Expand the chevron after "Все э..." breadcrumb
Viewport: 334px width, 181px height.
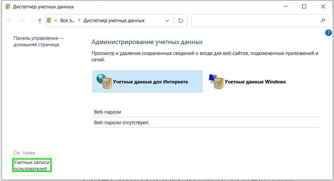tap(79, 21)
